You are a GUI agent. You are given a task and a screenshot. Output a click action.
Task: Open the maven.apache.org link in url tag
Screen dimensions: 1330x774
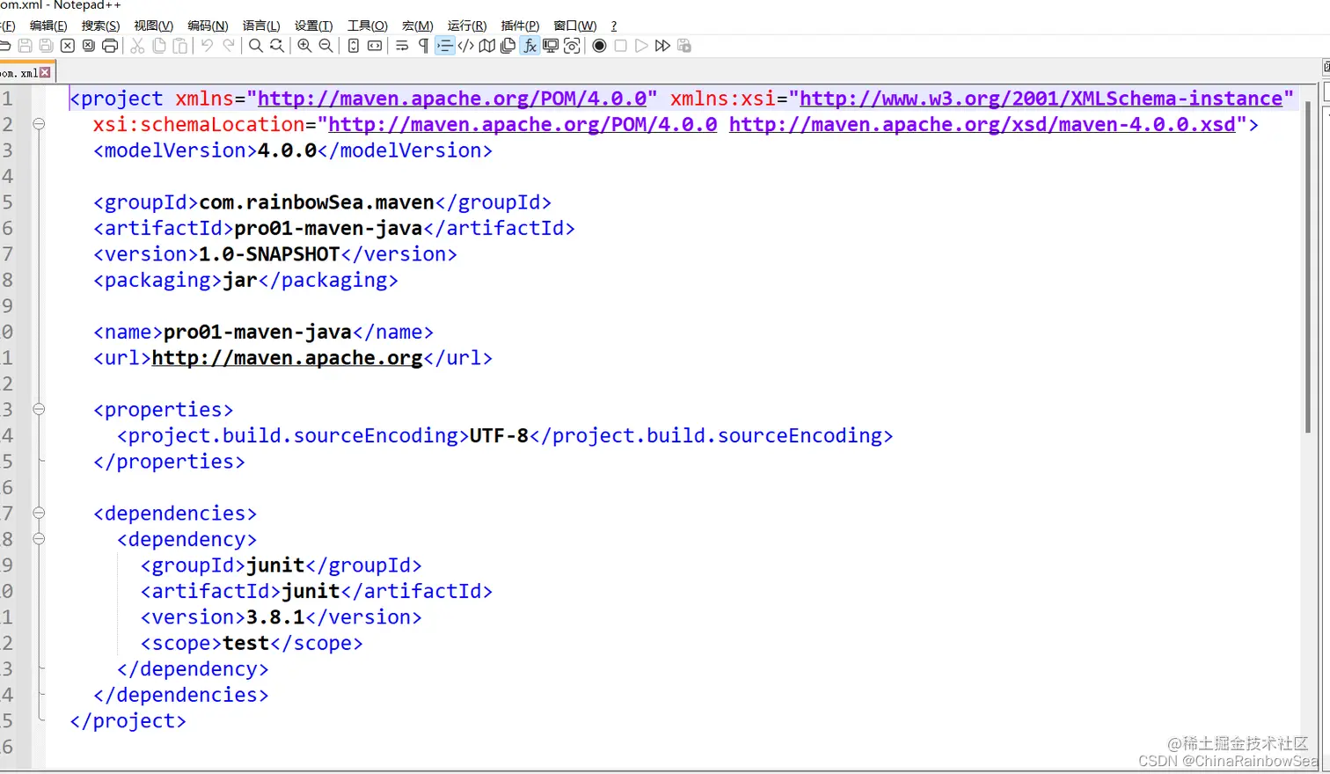pos(287,358)
